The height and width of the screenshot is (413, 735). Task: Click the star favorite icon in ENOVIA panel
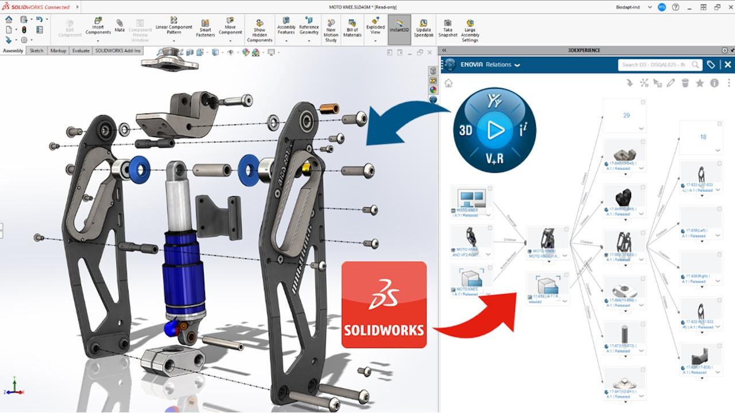click(x=699, y=83)
